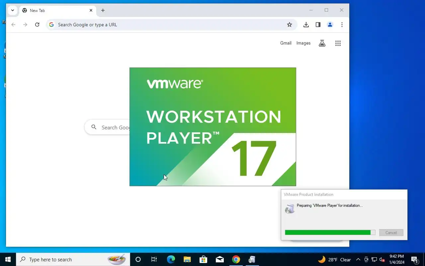The height and width of the screenshot is (266, 425).
Task: Close the New Tab tab
Action: (x=91, y=10)
